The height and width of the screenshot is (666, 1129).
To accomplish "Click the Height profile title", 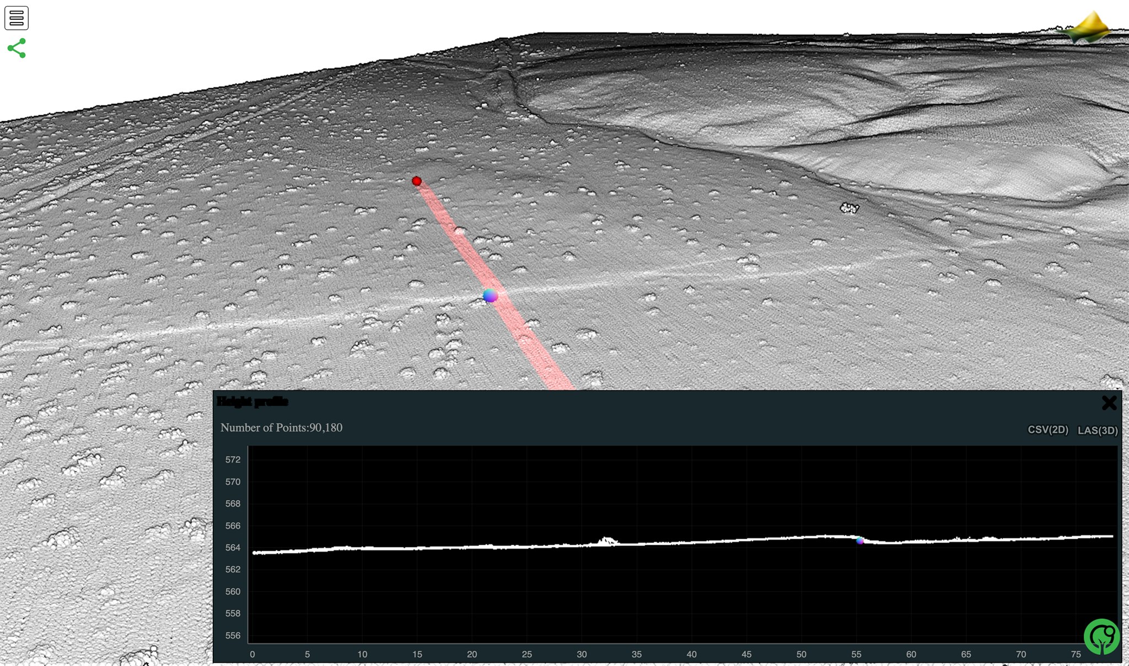I will pos(252,401).
